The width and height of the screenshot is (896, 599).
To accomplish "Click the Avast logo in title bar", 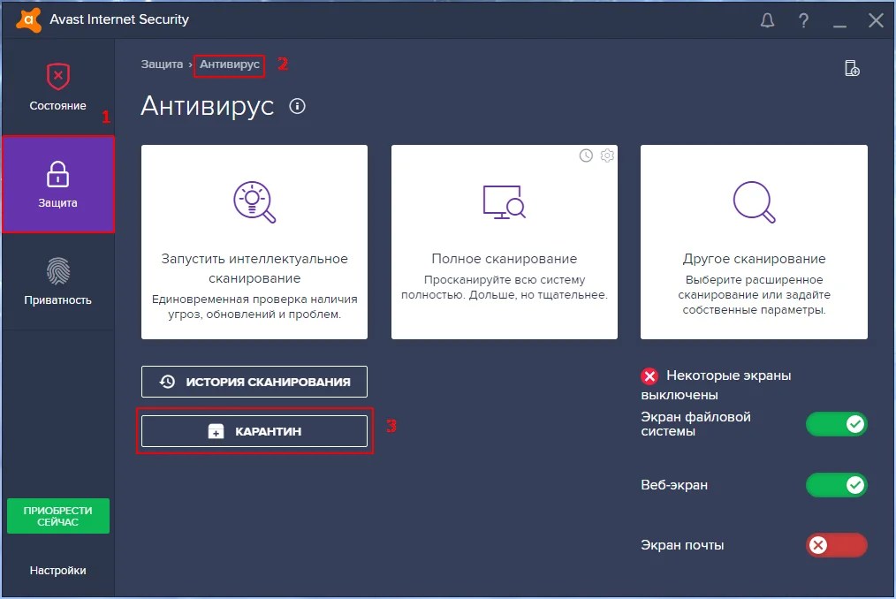I will 28,20.
